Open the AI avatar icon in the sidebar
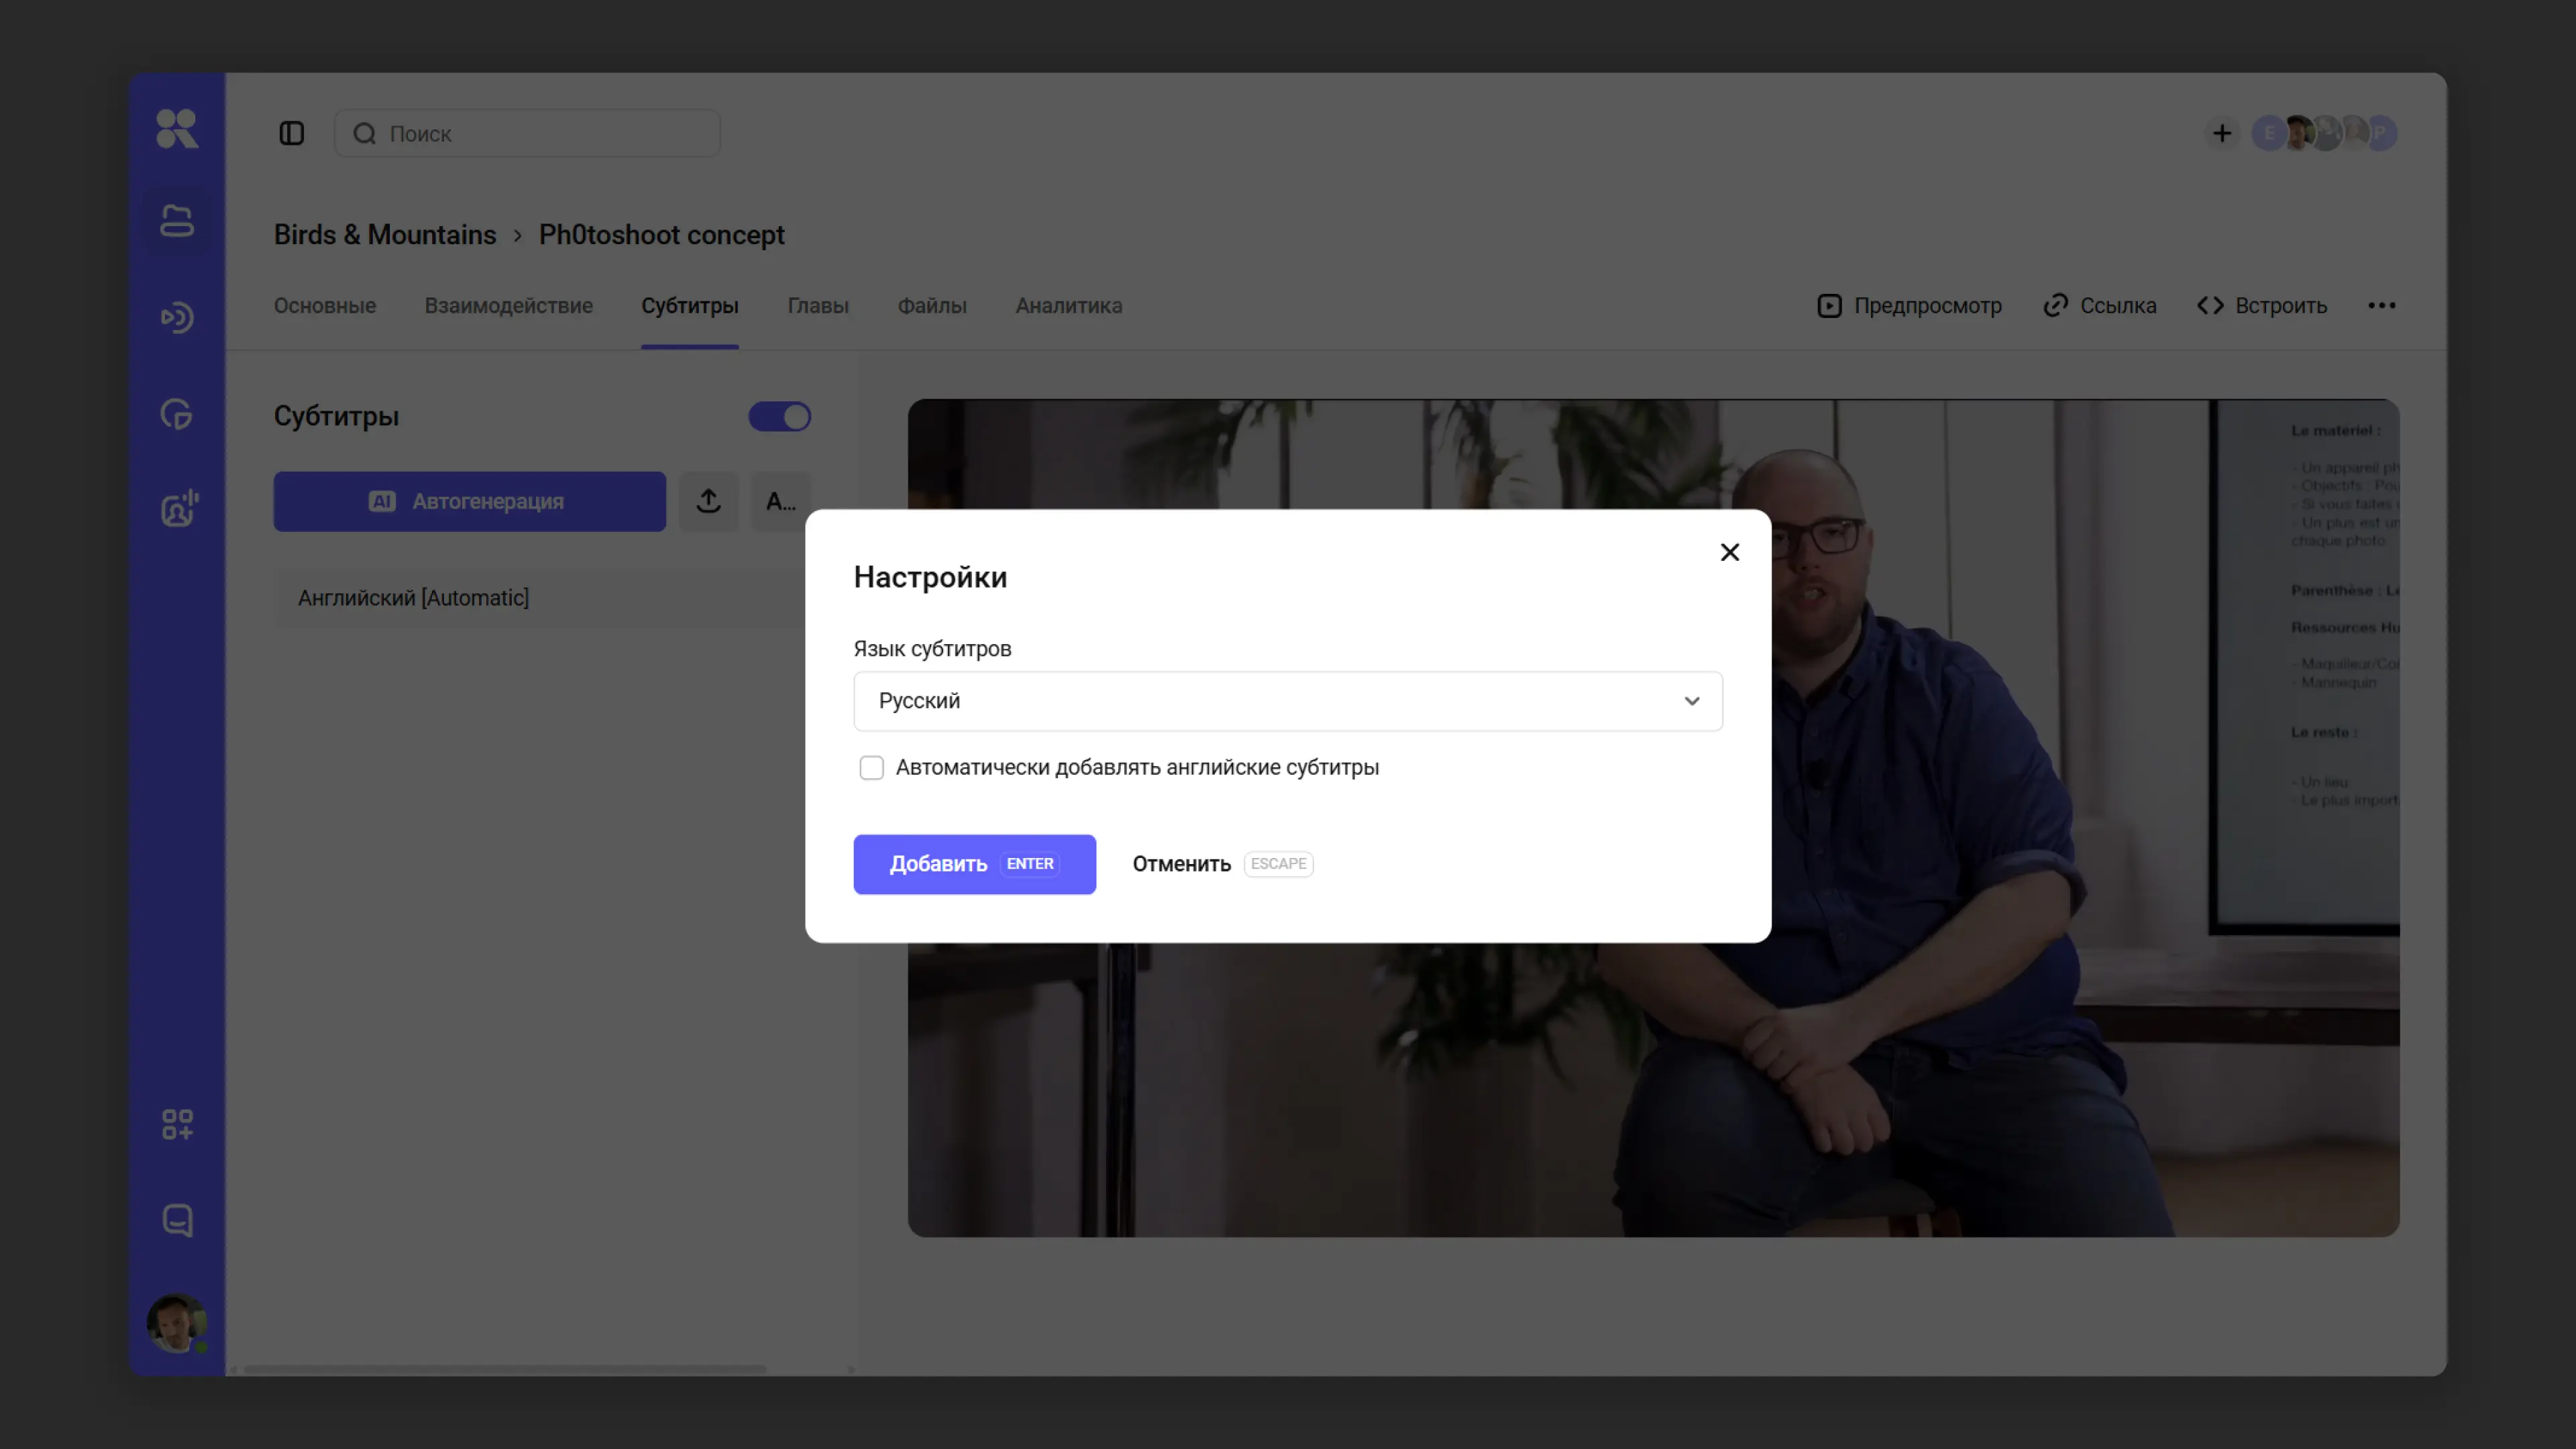Screen dimensions: 2576x1449 179,509
